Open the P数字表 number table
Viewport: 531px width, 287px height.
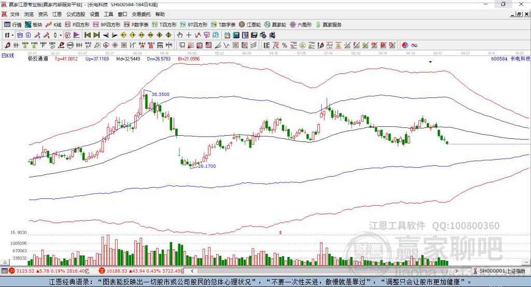coord(136,25)
